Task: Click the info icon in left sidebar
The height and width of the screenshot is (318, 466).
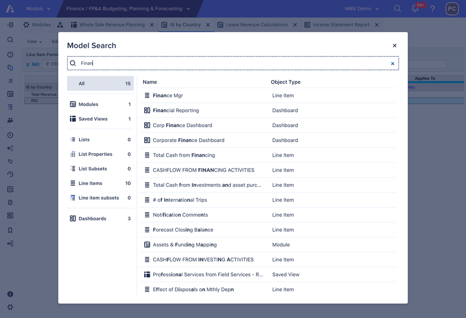Action: click(x=10, y=294)
